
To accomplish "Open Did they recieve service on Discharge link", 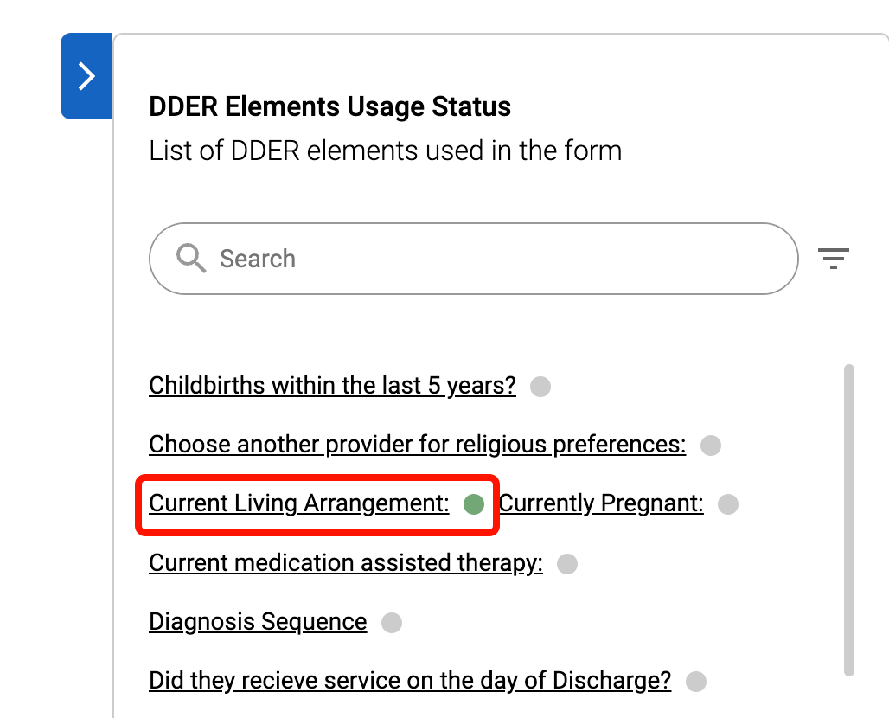I will click(x=410, y=681).
